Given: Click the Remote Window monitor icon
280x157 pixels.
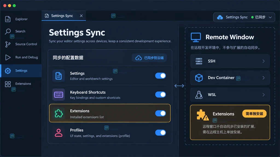Looking at the screenshot, I should (x=196, y=37).
